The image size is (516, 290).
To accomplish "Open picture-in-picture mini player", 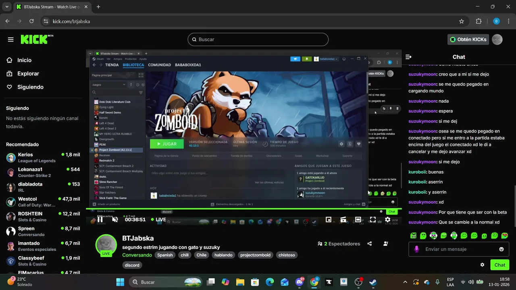I will click(x=329, y=220).
